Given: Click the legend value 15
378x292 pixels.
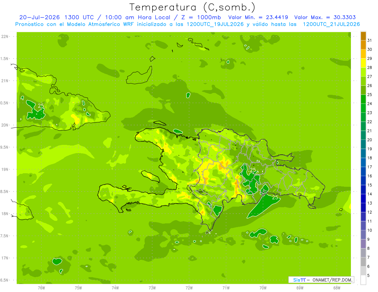Looking at the screenshot, I should [370, 185].
